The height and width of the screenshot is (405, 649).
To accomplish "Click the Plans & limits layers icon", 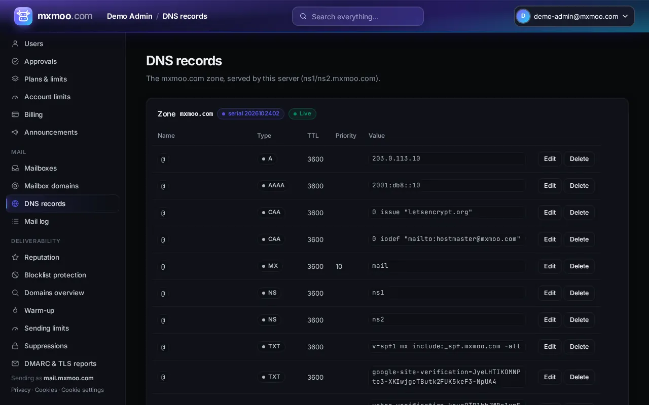I will [15, 79].
